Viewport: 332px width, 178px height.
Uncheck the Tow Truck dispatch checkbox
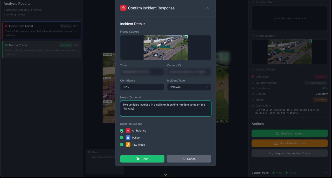(122, 145)
